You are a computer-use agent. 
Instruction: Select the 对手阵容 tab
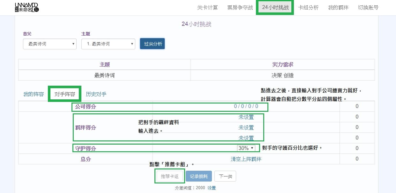click(65, 94)
